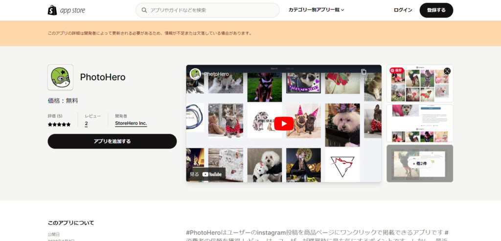Click the アプリを追加する button
Screen dimensions: 501x241
coord(112,141)
